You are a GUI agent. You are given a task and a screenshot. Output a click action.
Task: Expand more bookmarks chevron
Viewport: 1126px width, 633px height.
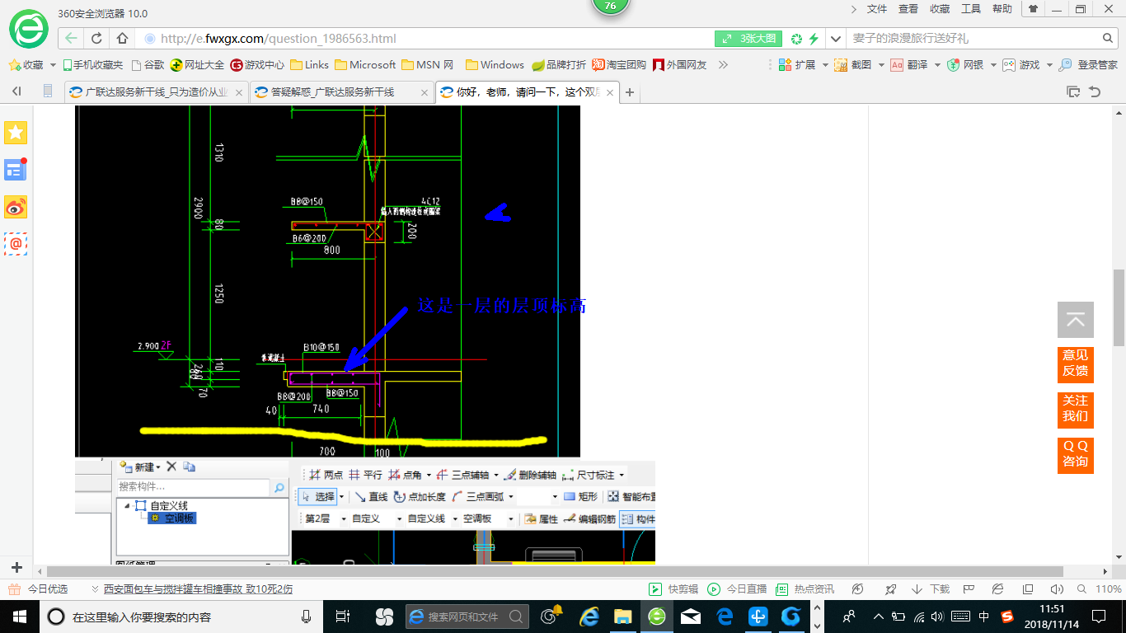(723, 64)
